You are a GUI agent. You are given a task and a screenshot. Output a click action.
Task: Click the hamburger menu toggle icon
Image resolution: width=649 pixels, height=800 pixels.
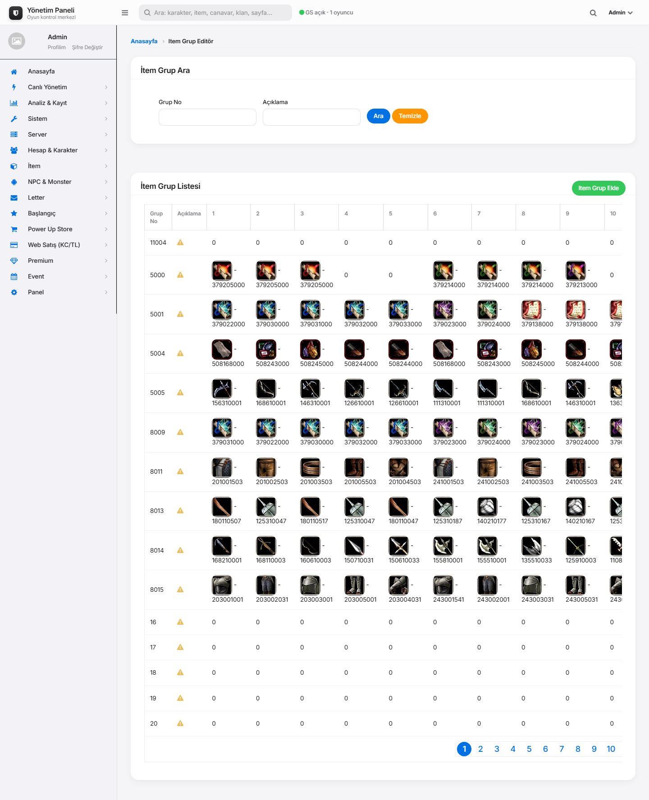(125, 13)
